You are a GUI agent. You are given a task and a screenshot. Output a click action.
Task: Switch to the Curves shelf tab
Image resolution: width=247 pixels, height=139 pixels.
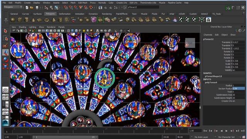tap(25, 14)
